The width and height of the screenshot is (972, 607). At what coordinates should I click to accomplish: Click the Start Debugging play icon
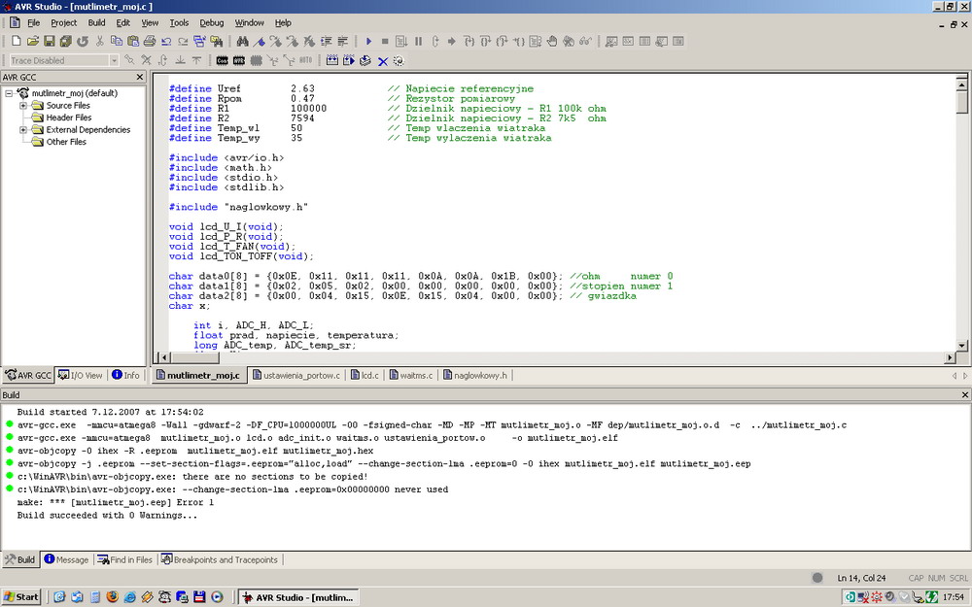click(x=368, y=42)
